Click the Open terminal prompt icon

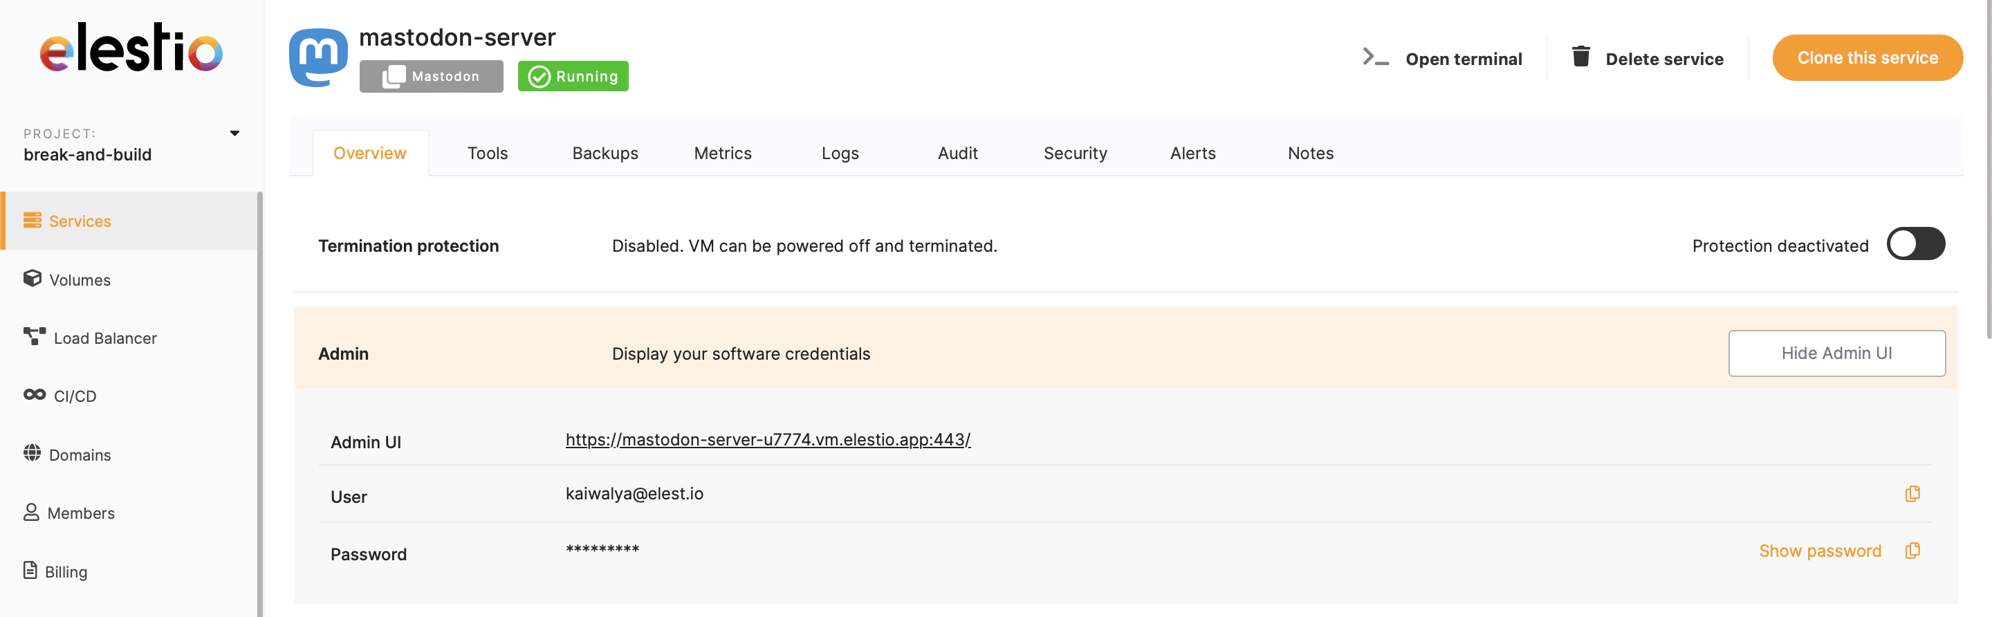point(1375,58)
